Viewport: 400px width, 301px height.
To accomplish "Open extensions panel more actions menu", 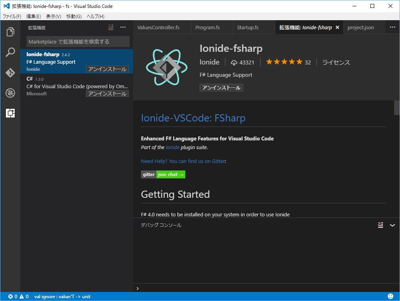I will (123, 27).
